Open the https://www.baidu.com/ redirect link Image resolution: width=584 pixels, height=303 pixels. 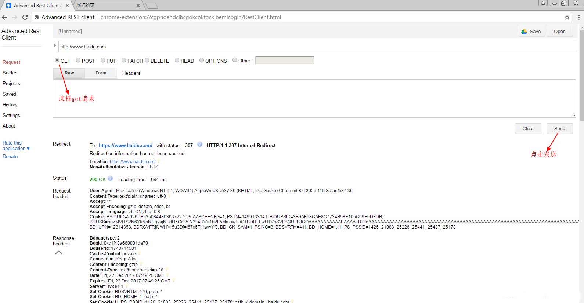[x=126, y=146]
